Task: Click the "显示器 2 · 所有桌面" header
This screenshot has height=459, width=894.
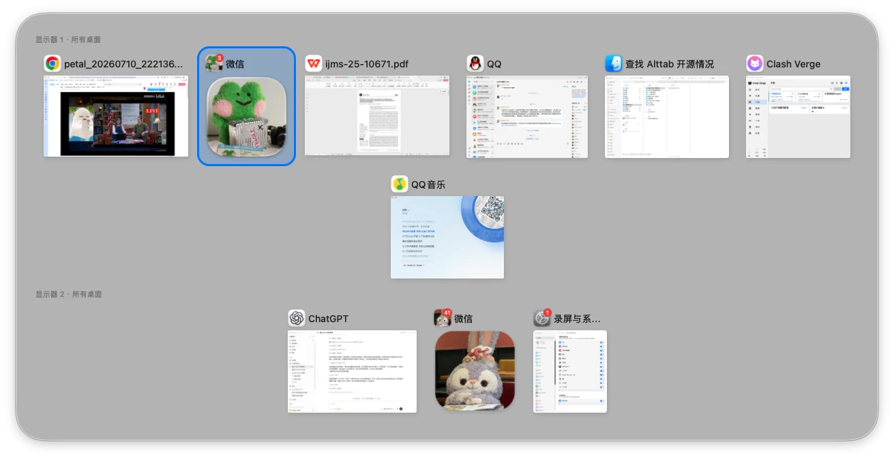Action: 68,294
